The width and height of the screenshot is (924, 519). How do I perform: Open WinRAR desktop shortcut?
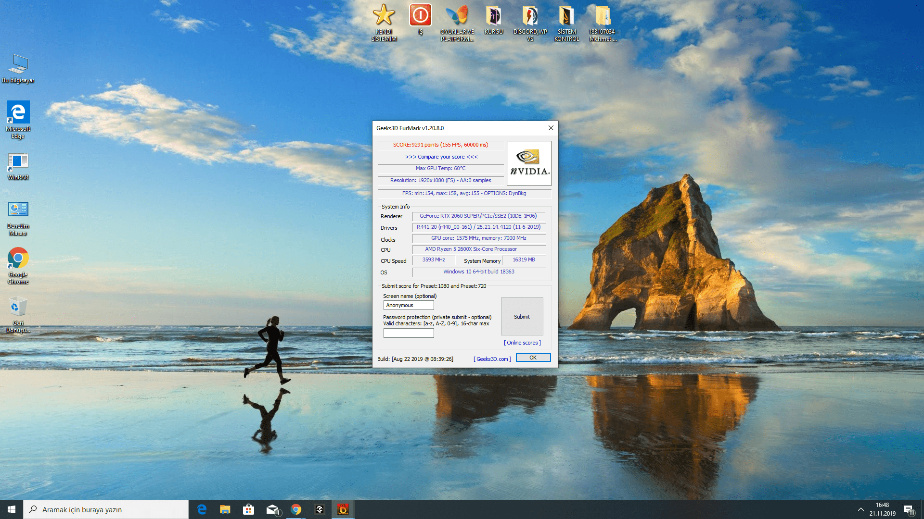[18, 162]
